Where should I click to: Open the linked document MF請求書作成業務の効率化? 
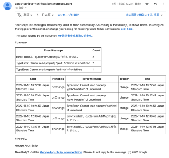click(75, 36)
